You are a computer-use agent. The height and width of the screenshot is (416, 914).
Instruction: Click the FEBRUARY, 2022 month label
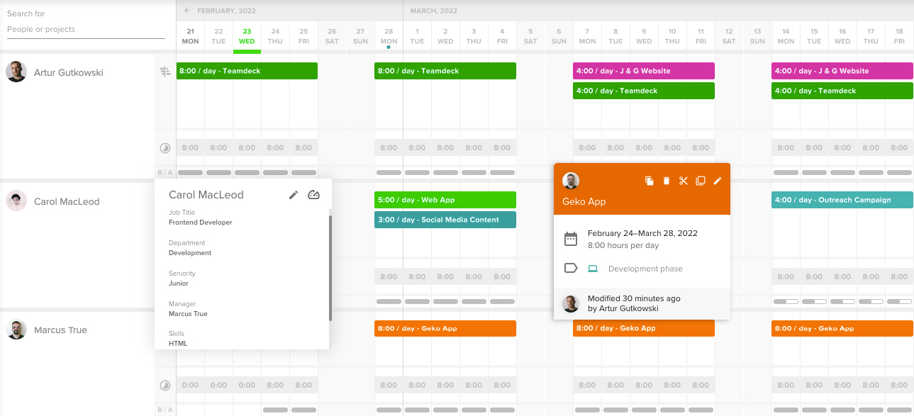[x=226, y=11]
